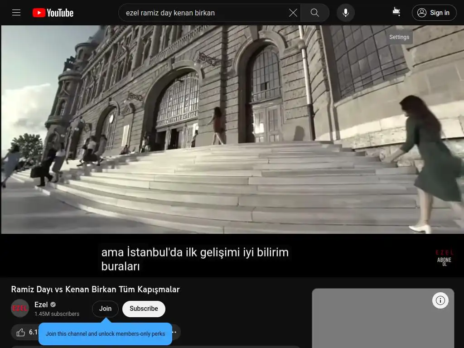Viewport: 464px width, 348px height.
Task: Click the subtitle text ama İstanbul'da
Action: pos(195,259)
